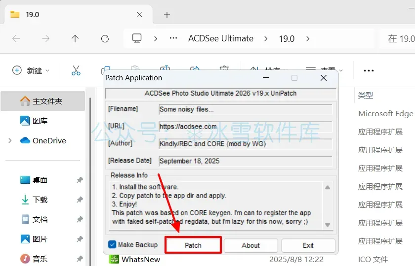415x266 pixels.
Task: Click ACDSee Ultimate breadcrumb
Action: click(x=221, y=38)
